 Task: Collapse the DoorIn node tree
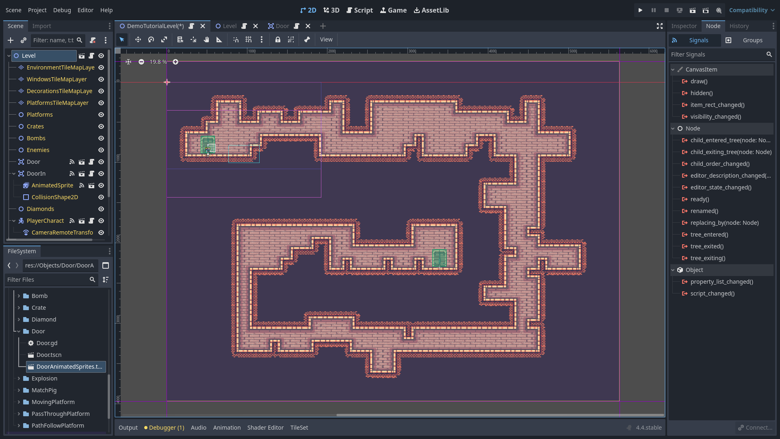pos(14,174)
